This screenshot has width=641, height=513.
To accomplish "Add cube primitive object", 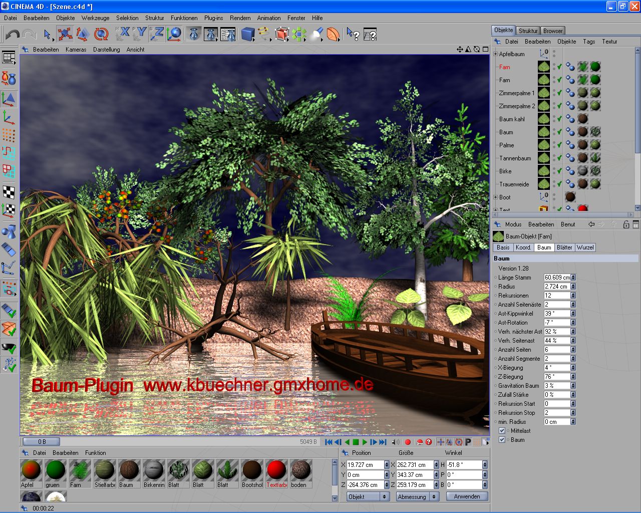I will tap(248, 34).
